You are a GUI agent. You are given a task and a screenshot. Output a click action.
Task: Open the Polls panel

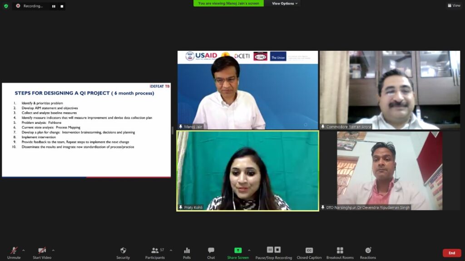tap(187, 251)
